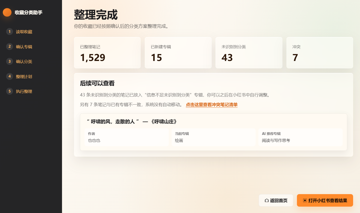
Task: Open the 点击这里查看冲突笔记清单 link
Action: pyautogui.click(x=212, y=105)
